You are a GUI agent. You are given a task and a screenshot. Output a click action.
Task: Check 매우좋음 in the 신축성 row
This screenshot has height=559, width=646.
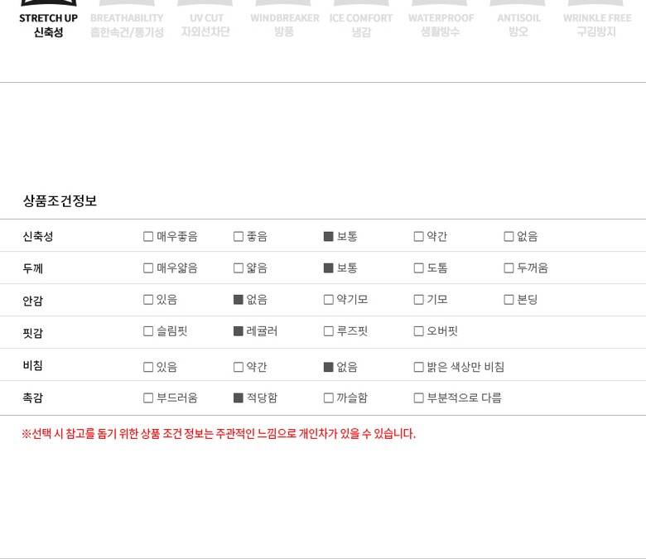coord(148,237)
